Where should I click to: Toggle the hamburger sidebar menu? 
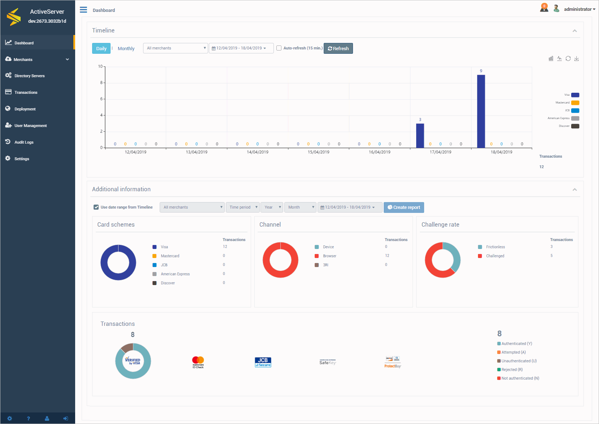click(83, 10)
